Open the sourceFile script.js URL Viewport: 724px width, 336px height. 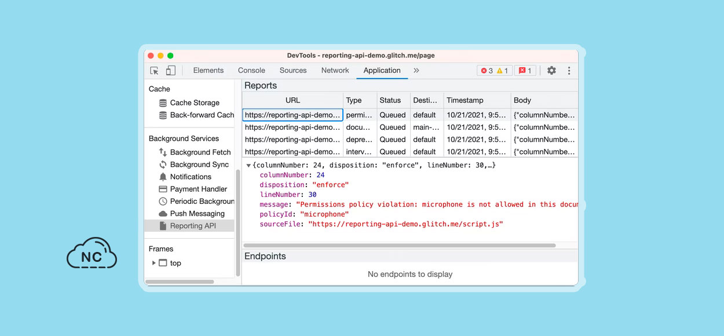coord(405,224)
